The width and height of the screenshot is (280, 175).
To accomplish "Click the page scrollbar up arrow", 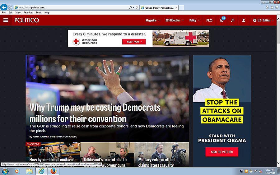I will 278,19.
